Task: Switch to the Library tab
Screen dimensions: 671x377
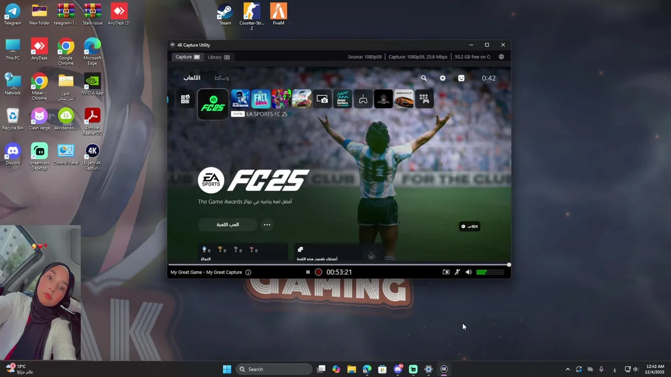Action: tap(218, 57)
